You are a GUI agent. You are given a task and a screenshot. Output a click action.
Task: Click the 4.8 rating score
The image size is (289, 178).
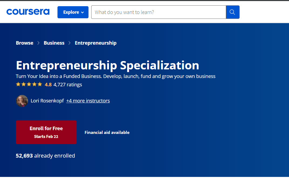[x=48, y=84]
